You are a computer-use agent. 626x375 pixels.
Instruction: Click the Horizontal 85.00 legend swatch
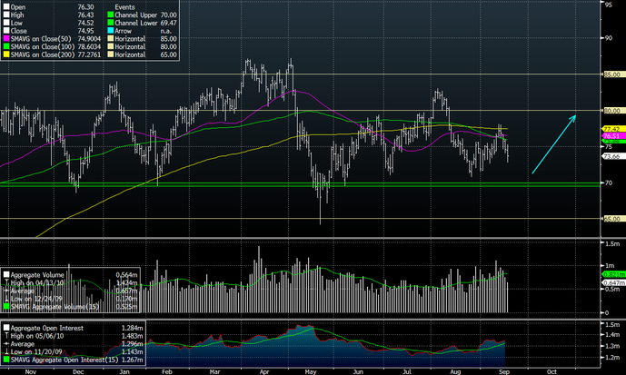coord(111,39)
